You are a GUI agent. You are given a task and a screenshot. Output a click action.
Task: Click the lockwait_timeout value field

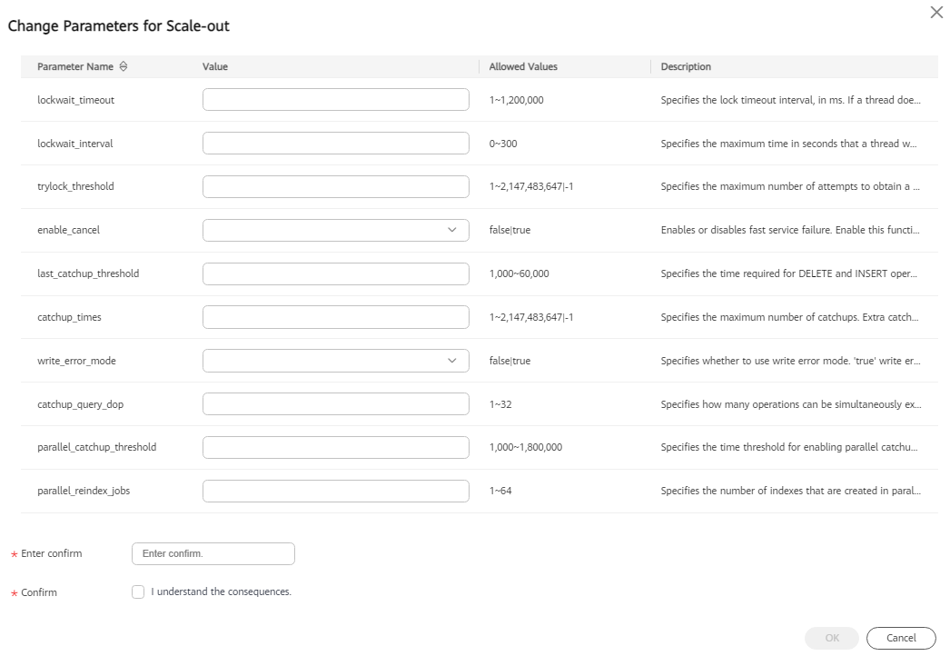tap(336, 99)
